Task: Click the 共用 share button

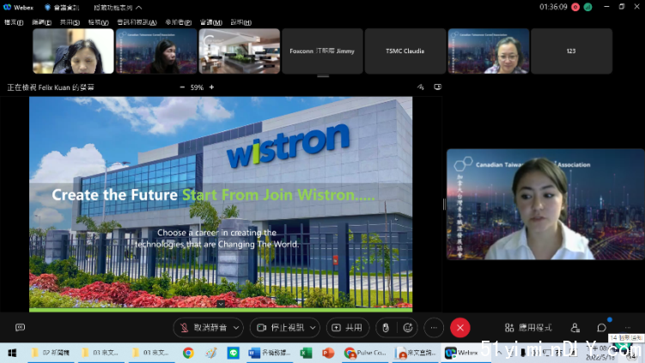Action: click(347, 328)
